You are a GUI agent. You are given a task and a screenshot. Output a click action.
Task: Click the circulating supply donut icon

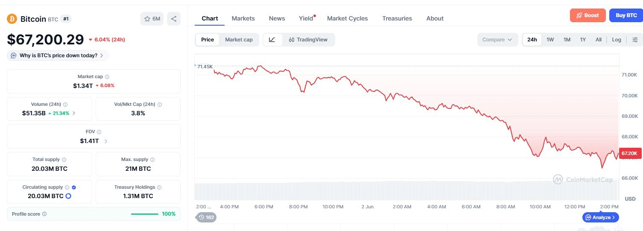(x=68, y=196)
